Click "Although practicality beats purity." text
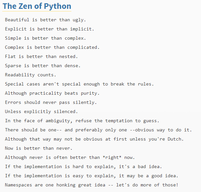201x192 pixels. coord(52,93)
